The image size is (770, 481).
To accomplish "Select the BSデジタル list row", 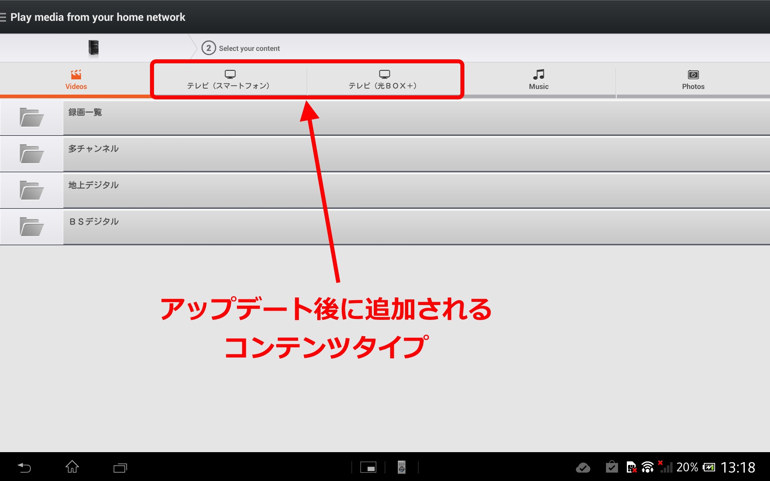I will 385,227.
